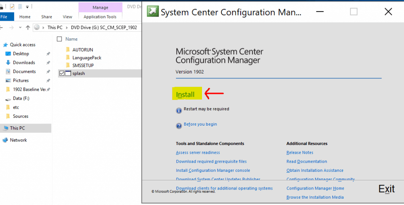Click the info icon beside Restart may be required

pyautogui.click(x=179, y=111)
